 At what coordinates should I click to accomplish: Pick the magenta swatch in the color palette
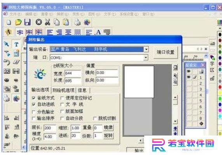click(220, 110)
